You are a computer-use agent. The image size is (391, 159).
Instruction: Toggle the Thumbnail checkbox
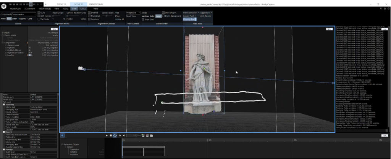coord(89,16)
